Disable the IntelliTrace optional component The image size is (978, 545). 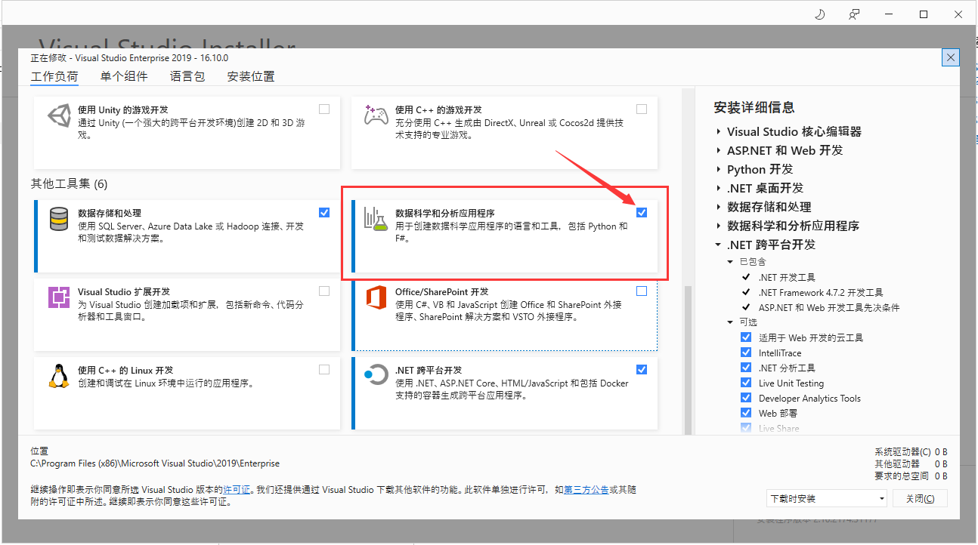[745, 353]
